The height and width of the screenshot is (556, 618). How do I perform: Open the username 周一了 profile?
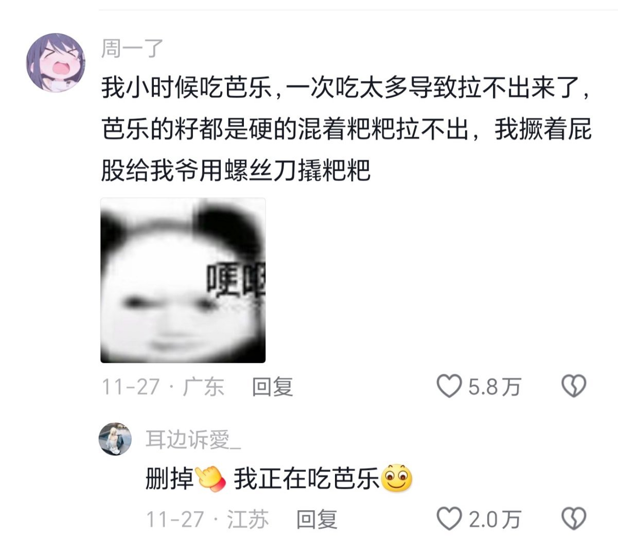tap(132, 49)
